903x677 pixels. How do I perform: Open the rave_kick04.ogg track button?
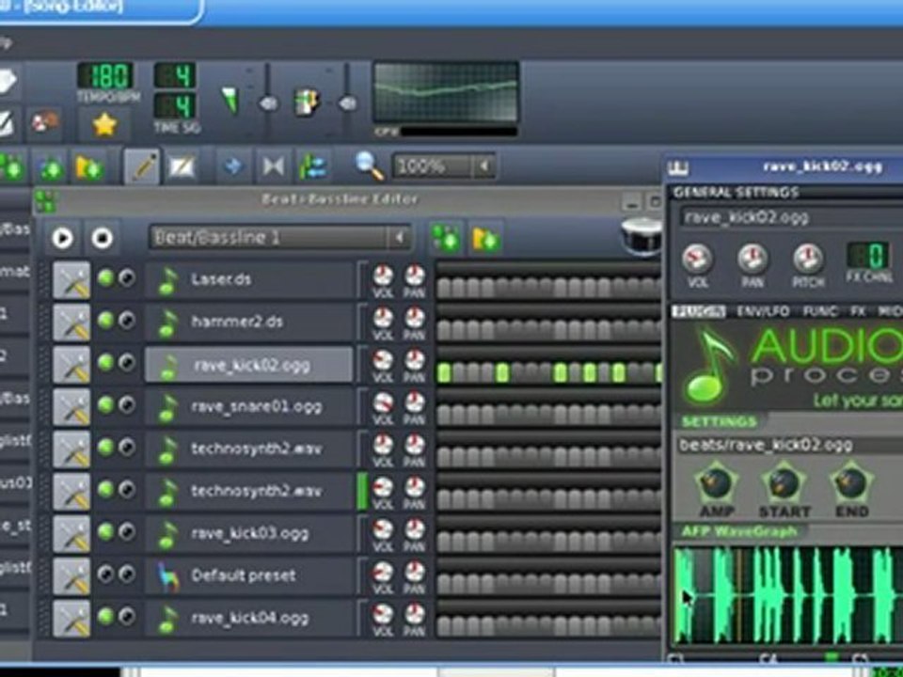click(x=248, y=619)
